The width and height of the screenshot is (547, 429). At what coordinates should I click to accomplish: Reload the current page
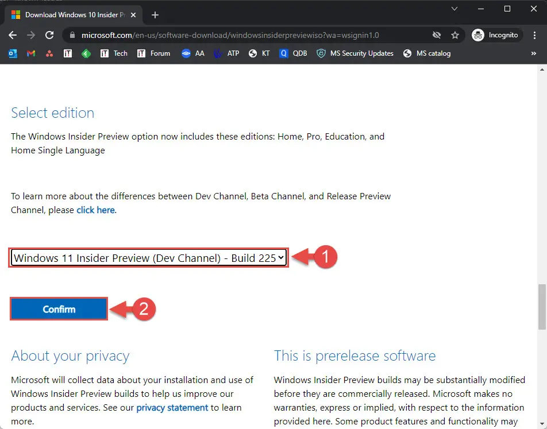click(x=49, y=35)
